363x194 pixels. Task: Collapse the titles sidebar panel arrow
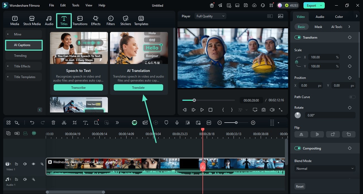pos(40,110)
